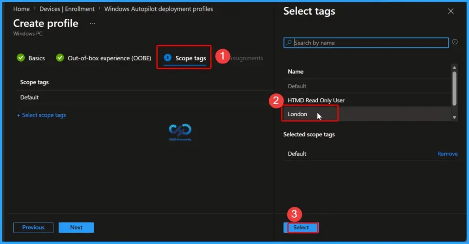The width and height of the screenshot is (469, 244).
Task: Open Windows Autopilot deployment profiles breadcrumb
Action: point(158,9)
